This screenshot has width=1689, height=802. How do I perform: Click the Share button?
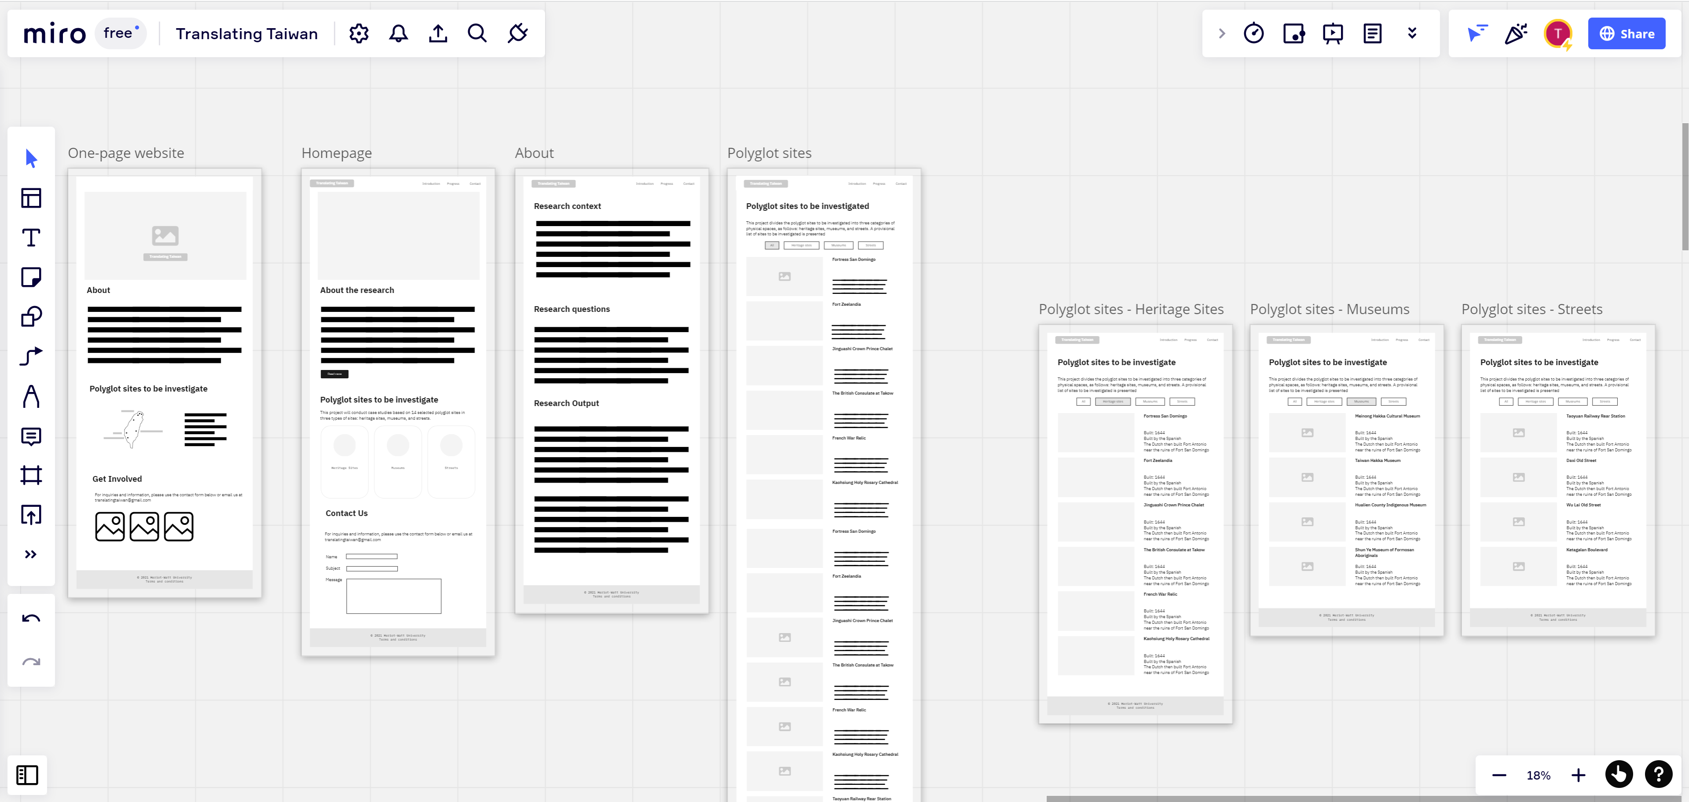click(1627, 33)
